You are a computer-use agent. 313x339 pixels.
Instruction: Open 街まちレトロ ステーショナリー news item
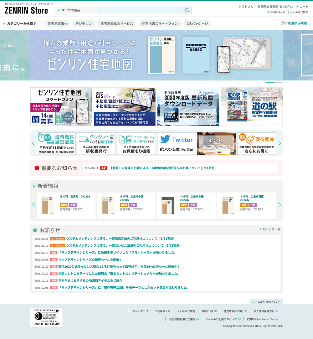119,274
